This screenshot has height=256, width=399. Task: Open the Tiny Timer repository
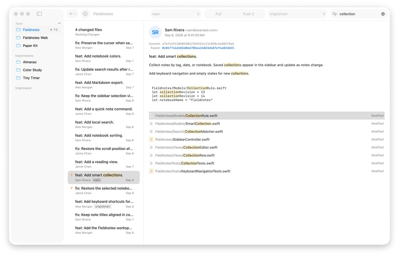pyautogui.click(x=38, y=78)
